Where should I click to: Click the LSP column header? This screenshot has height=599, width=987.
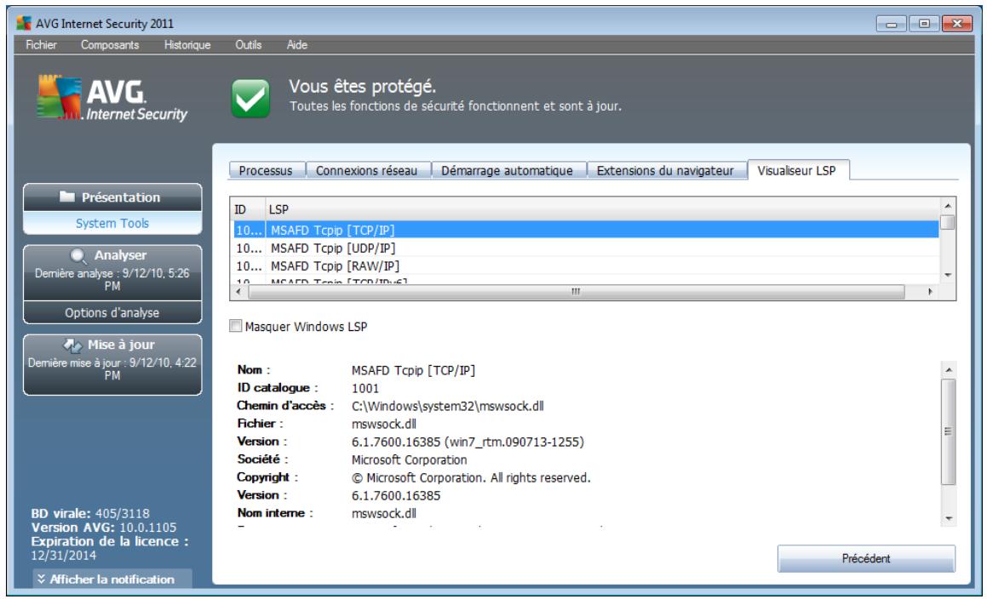(602, 209)
